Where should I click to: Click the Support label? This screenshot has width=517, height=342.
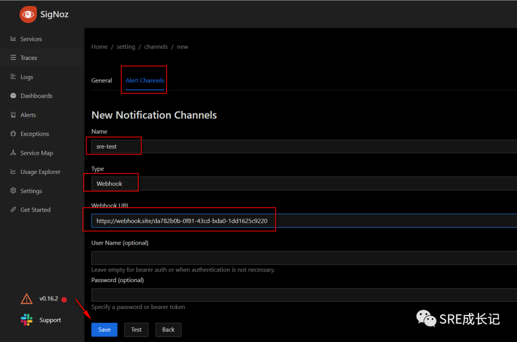pos(50,320)
